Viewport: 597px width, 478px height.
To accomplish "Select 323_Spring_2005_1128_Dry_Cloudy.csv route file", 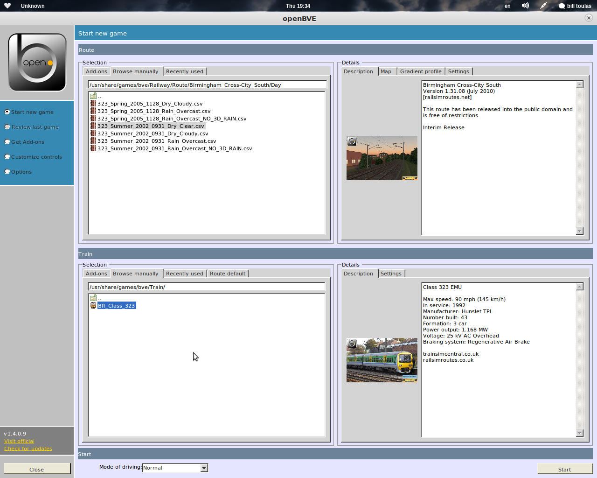I will pos(150,104).
